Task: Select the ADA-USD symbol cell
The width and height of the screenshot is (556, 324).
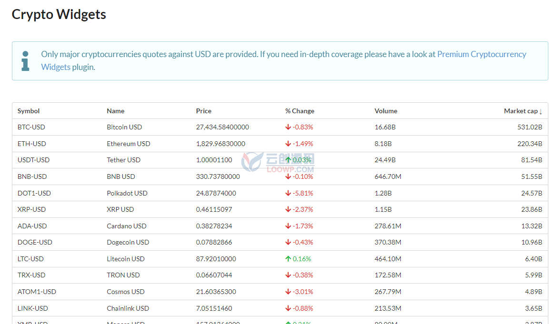Action: coord(32,226)
